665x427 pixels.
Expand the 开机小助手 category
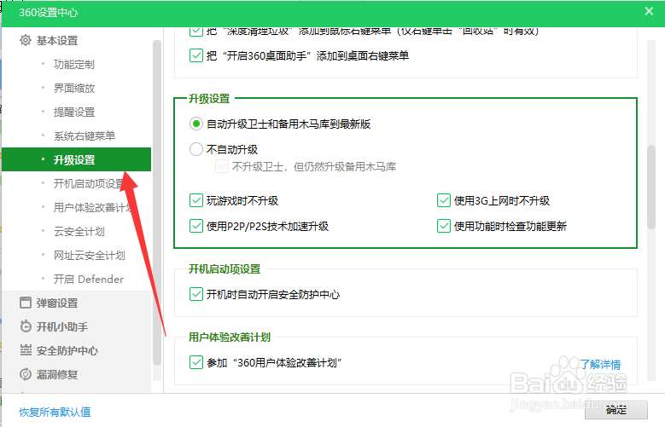[x=62, y=326]
